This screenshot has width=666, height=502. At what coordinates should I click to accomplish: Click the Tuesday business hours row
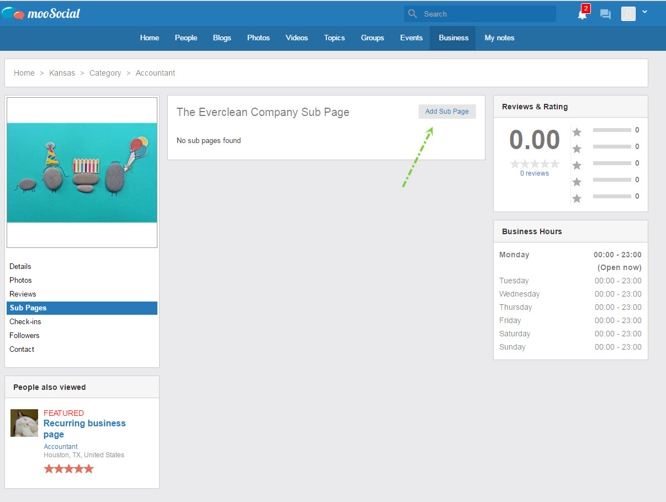[x=570, y=281]
